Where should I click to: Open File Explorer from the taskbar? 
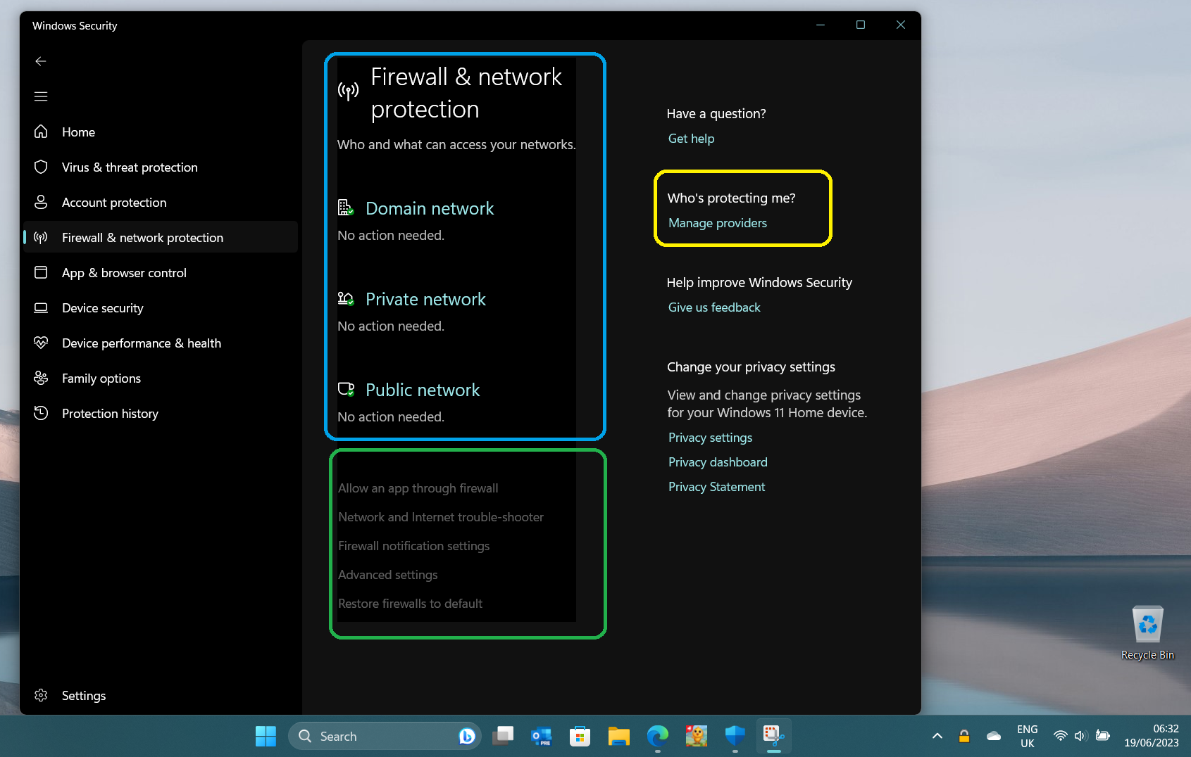[618, 736]
